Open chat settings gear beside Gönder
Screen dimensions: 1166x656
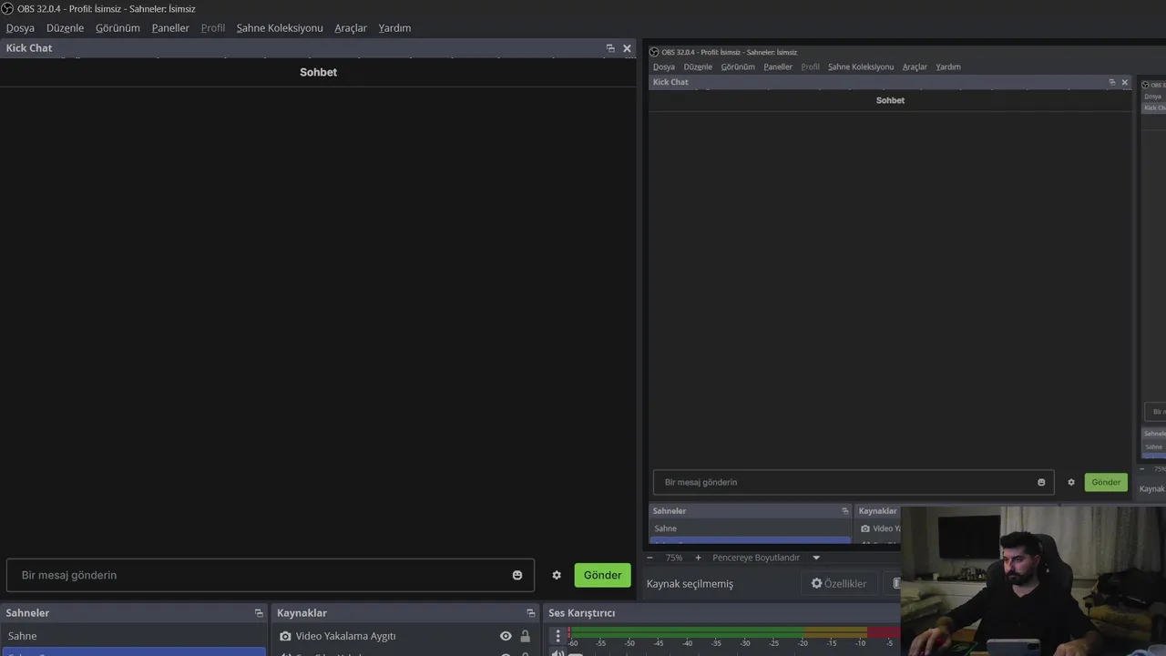pyautogui.click(x=557, y=575)
